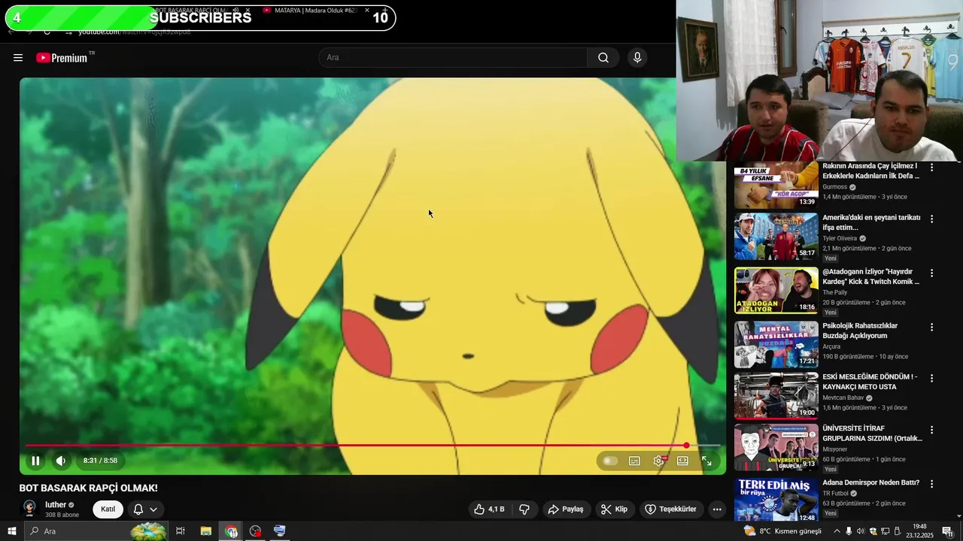Enter fullscreen mode in player
Image resolution: width=963 pixels, height=541 pixels.
pyautogui.click(x=706, y=461)
